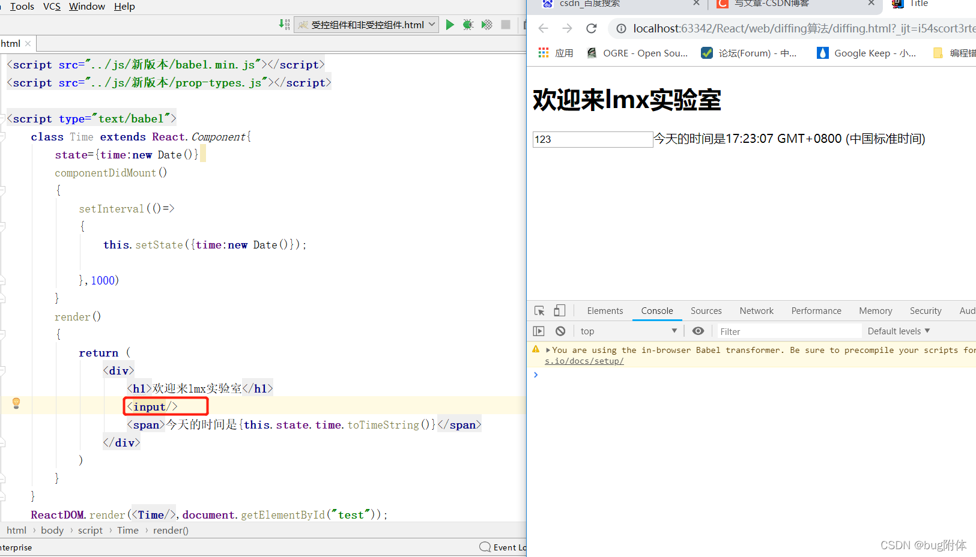Viewport: 976px width, 557px height.
Task: Toggle the console sidebar icon
Action: 539,331
